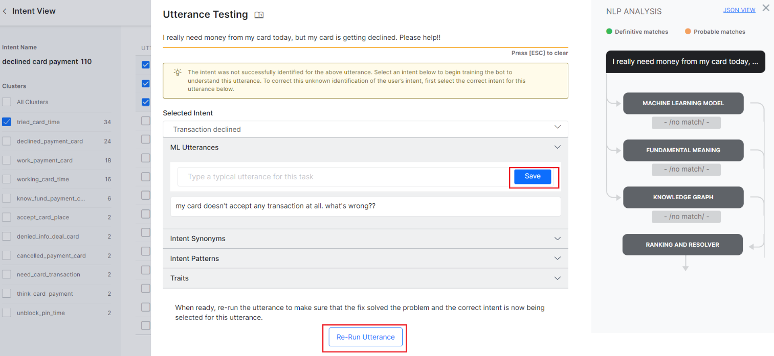Expand the Traits section
Screen dimensions: 774x356
(557, 278)
